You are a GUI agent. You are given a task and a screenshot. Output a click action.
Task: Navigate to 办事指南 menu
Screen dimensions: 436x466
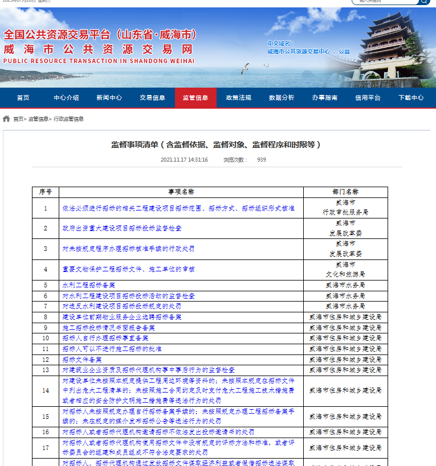click(324, 98)
